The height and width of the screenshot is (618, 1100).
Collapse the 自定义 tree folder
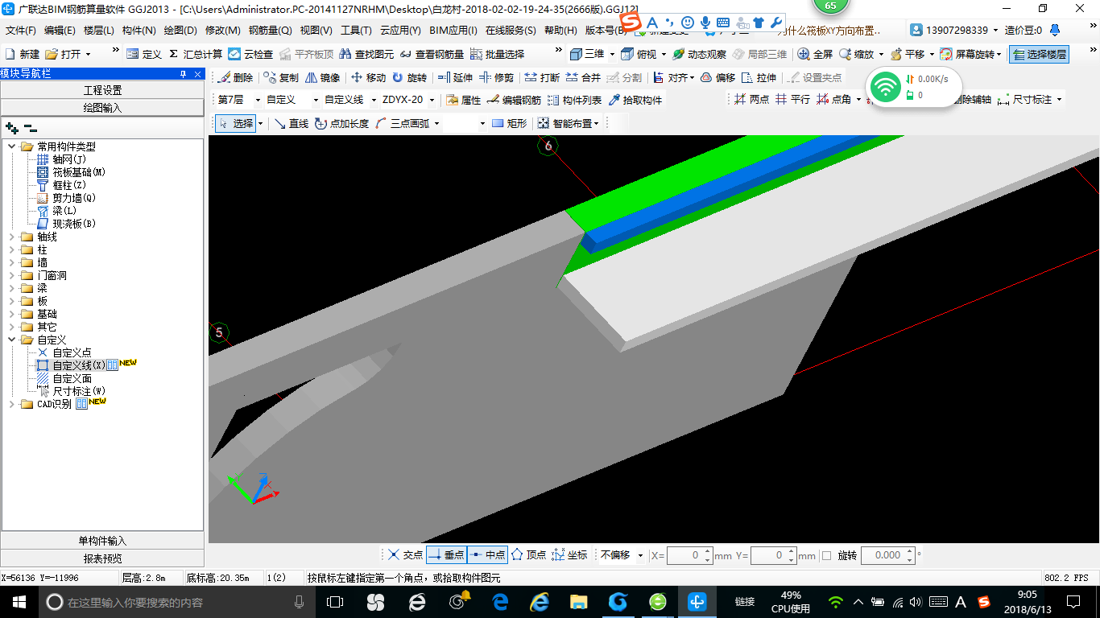point(12,340)
